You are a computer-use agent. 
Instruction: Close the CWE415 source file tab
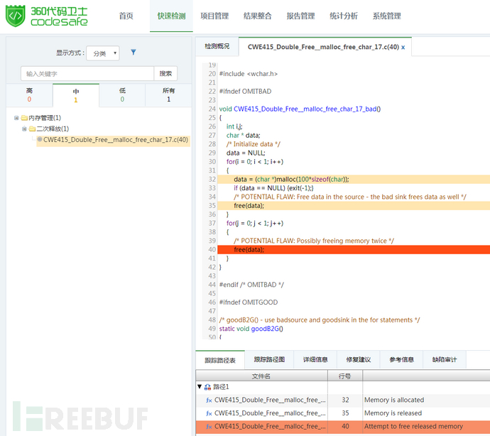coord(403,47)
